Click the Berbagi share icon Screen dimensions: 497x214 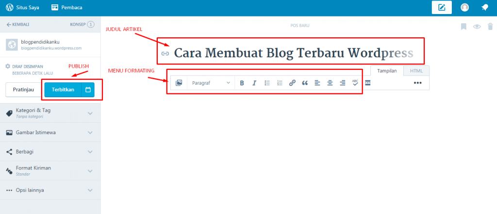coord(9,152)
